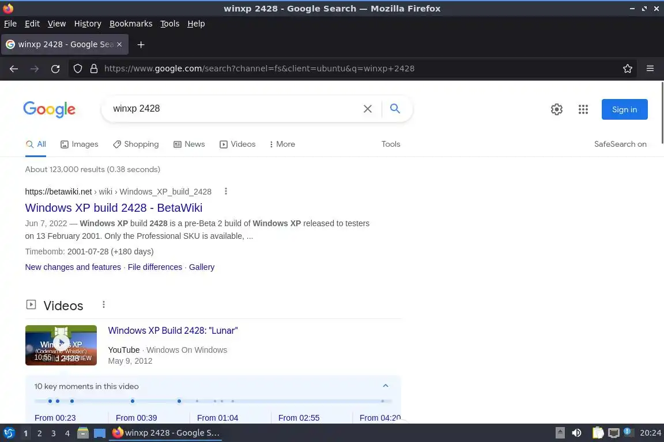Jump to the From 00:23 key moment

coord(55,418)
